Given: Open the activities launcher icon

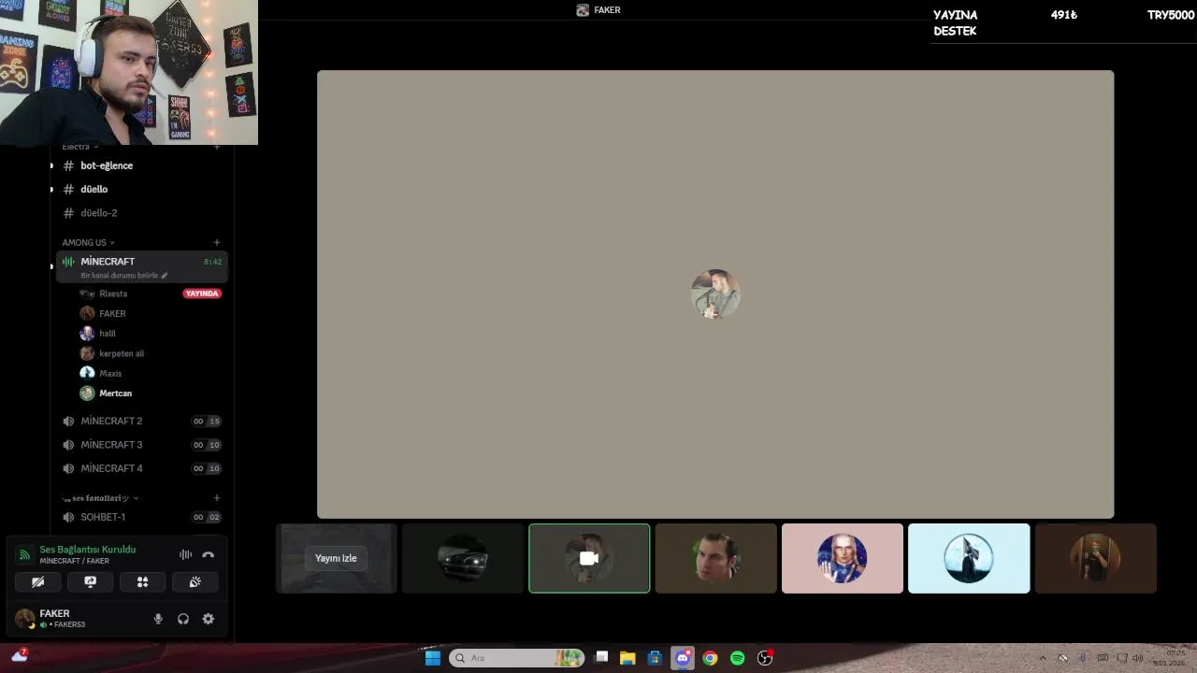Looking at the screenshot, I should 142,581.
